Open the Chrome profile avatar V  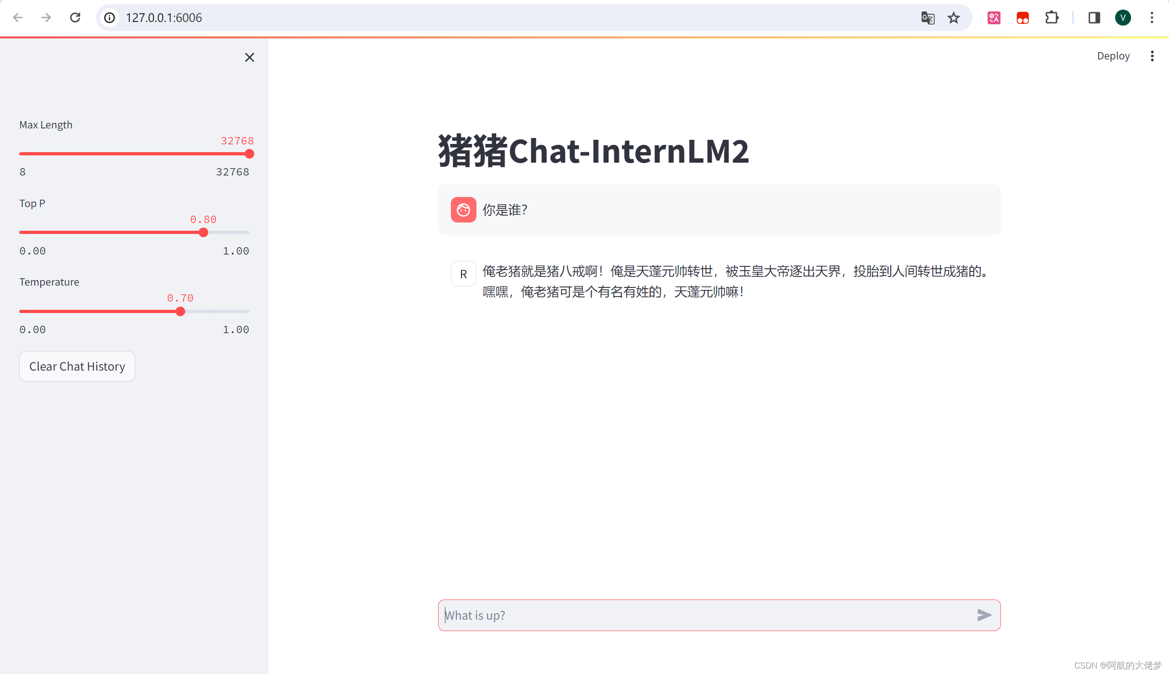coord(1123,17)
